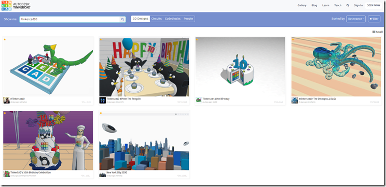Click the search magnifier icon in top navigation
The image size is (386, 187).
(348, 5)
